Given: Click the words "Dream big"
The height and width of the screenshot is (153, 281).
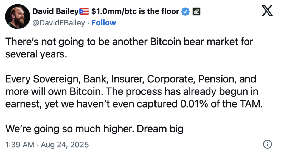Looking at the screenshot, I should click(160, 129).
